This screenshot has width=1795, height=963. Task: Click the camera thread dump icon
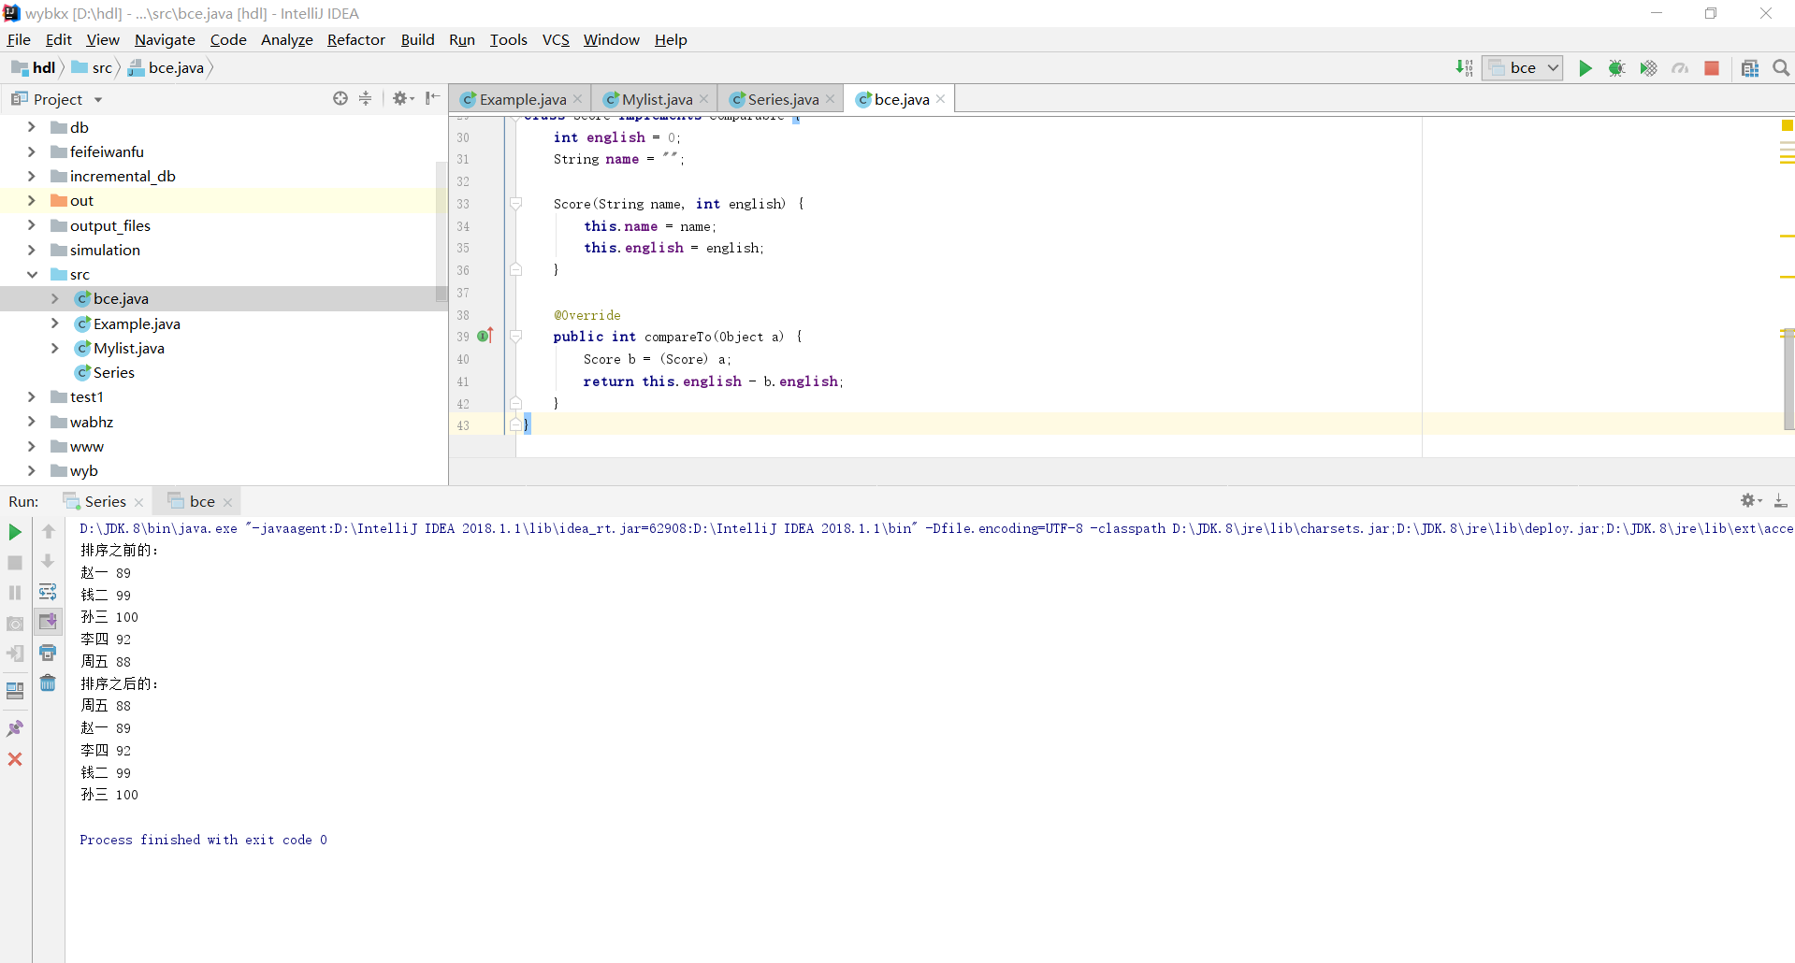pyautogui.click(x=15, y=624)
